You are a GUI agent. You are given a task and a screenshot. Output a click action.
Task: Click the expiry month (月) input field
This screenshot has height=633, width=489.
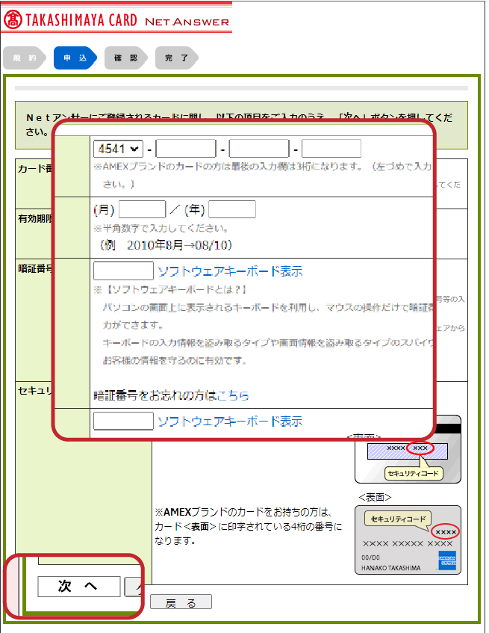[x=143, y=209]
